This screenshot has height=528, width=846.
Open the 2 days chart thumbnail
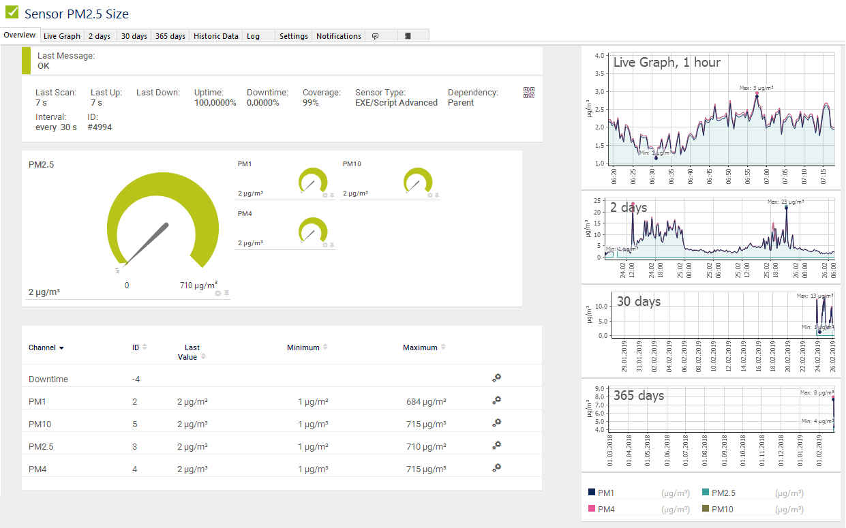tap(711, 237)
